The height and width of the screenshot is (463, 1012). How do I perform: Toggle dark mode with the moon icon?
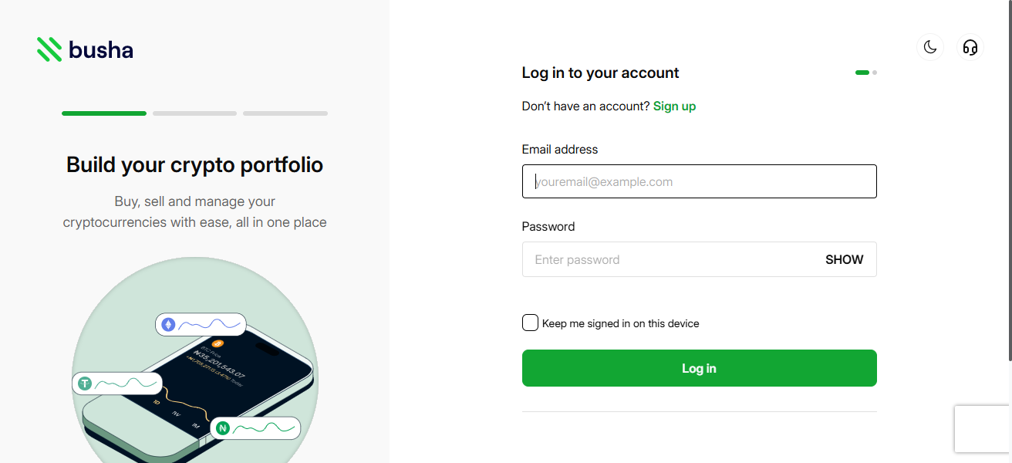click(930, 48)
